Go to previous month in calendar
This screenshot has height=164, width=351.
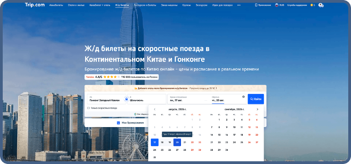click(155, 109)
